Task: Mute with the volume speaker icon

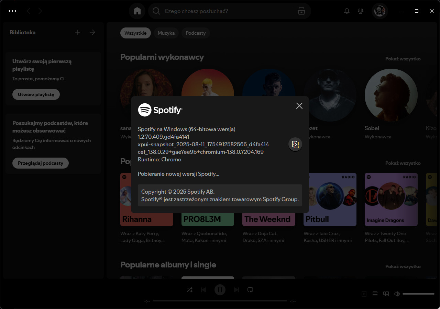Action: pos(397,294)
